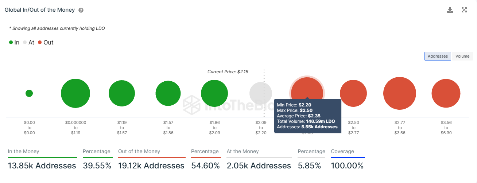Open the help question mark icon

81,10
